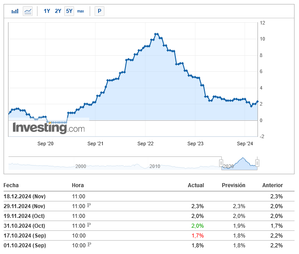Click the Sep '22 axis label
The height and width of the screenshot is (254, 299).
coord(145,143)
